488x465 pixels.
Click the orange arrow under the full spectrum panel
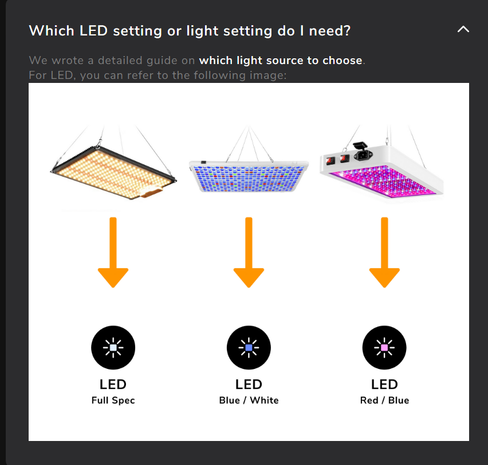pos(113,252)
